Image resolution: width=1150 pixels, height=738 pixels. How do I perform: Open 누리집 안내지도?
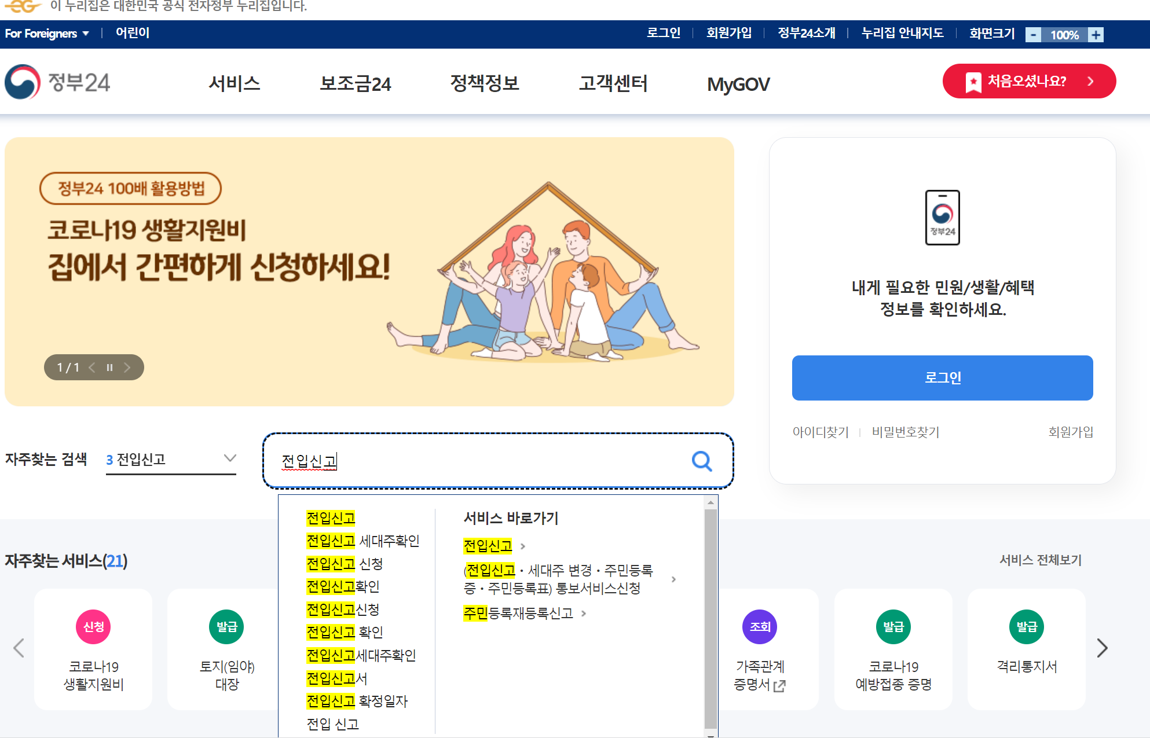point(902,33)
